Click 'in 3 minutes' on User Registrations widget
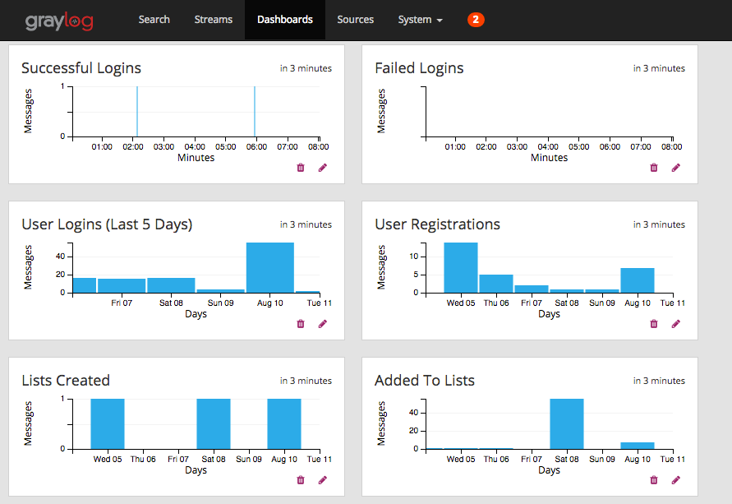The width and height of the screenshot is (732, 504). 659,224
